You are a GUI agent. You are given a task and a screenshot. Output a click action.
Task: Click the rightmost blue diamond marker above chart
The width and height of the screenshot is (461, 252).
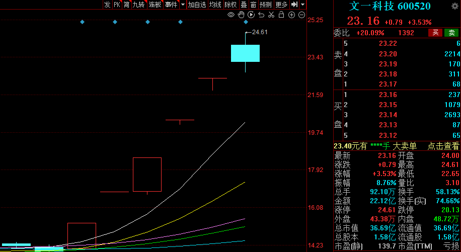click(x=246, y=22)
